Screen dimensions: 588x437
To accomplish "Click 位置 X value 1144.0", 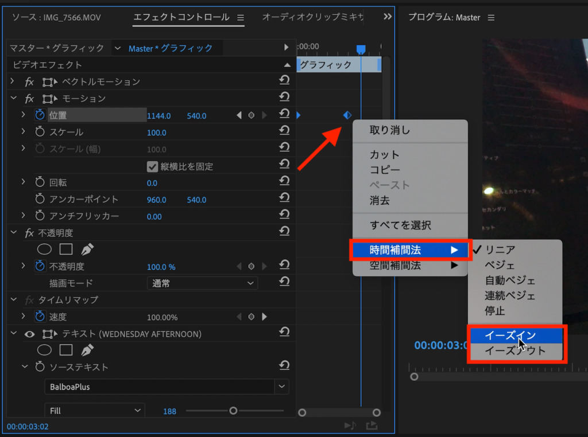I will pos(158,116).
